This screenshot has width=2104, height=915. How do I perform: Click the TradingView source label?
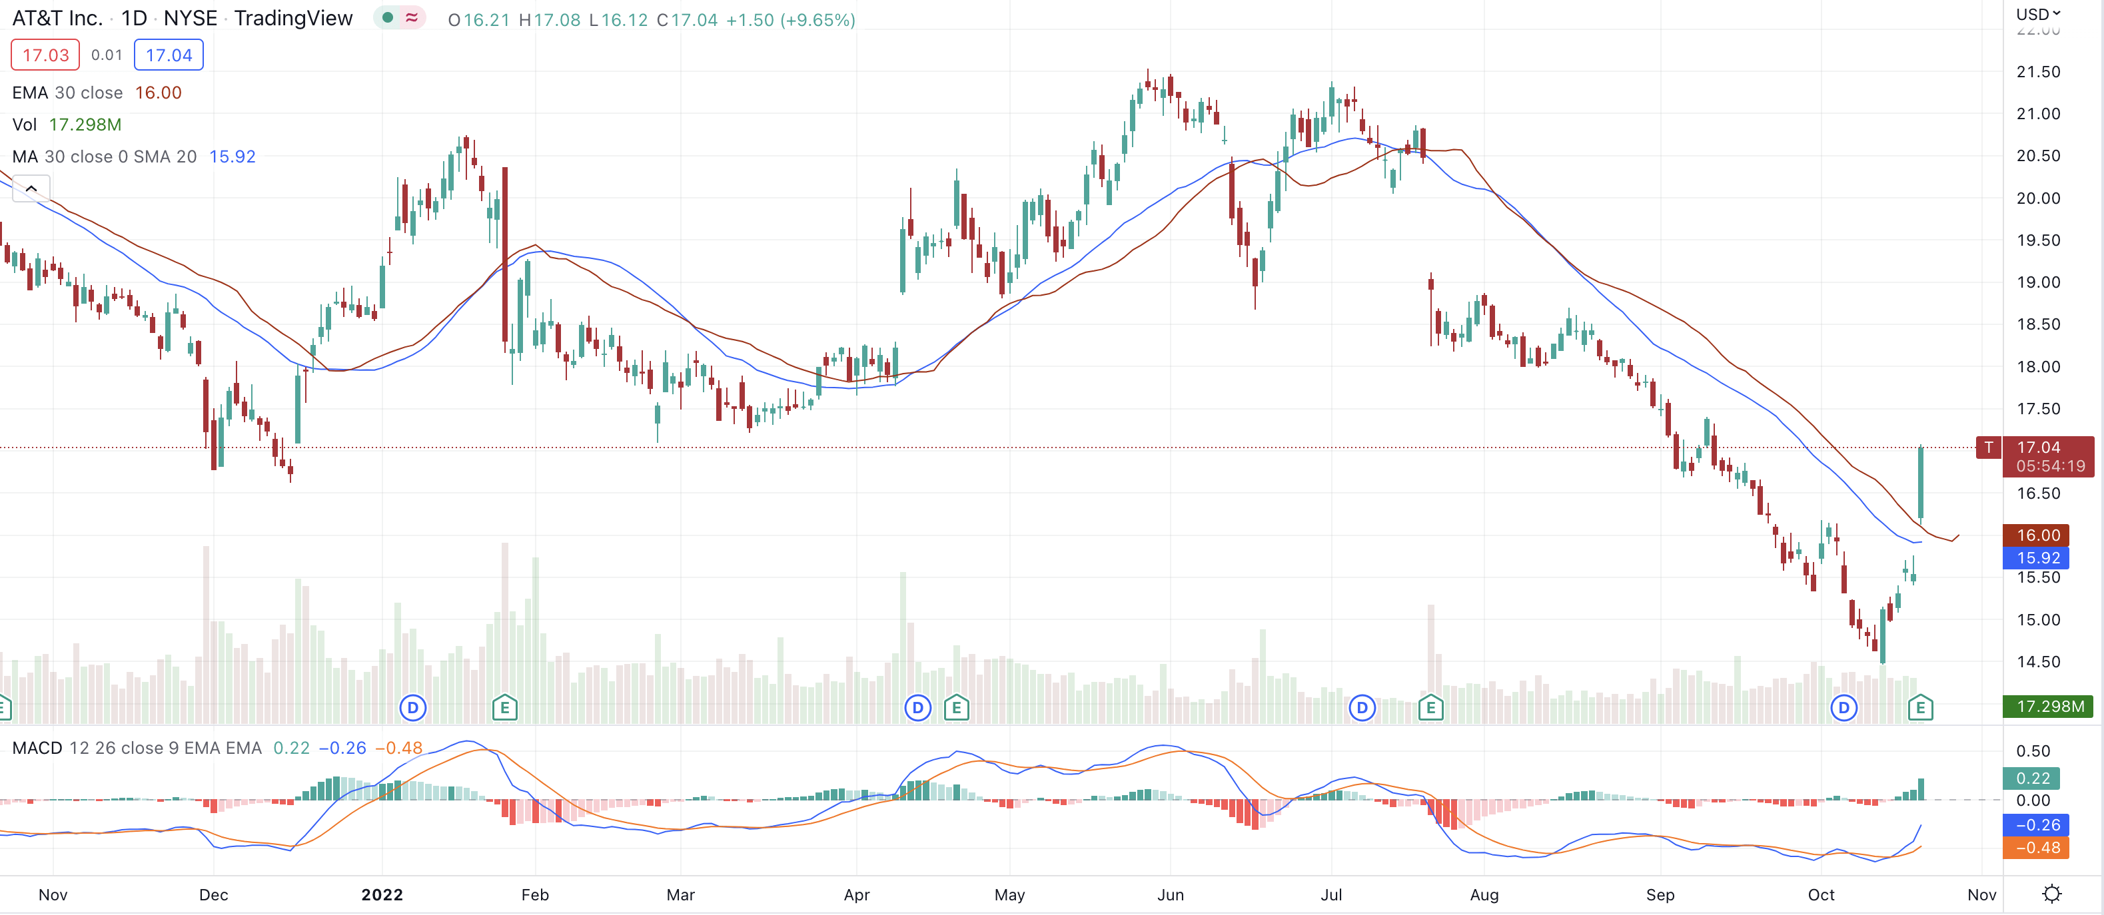click(x=293, y=18)
